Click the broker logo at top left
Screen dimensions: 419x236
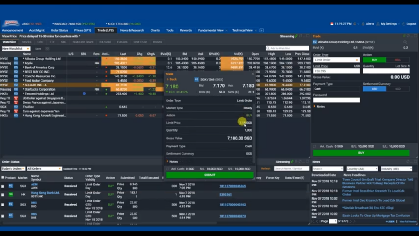click(x=11, y=23)
